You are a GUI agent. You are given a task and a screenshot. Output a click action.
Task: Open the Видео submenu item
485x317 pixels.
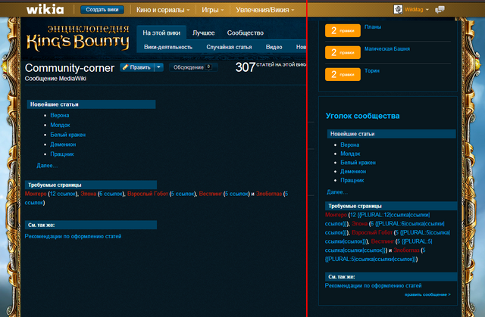[x=274, y=47]
